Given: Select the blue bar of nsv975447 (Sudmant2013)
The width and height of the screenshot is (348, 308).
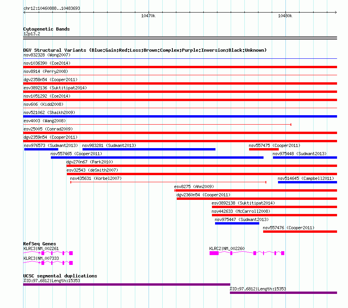Looking at the screenshot, I should [x=237, y=223].
